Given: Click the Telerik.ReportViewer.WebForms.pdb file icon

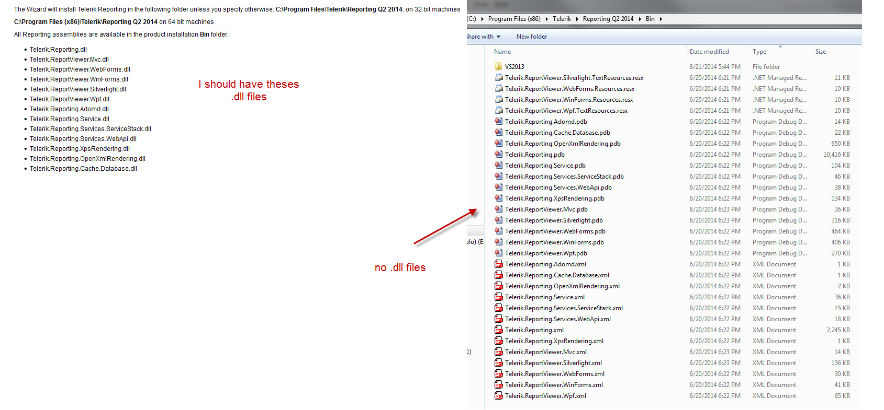Looking at the screenshot, I should point(498,231).
